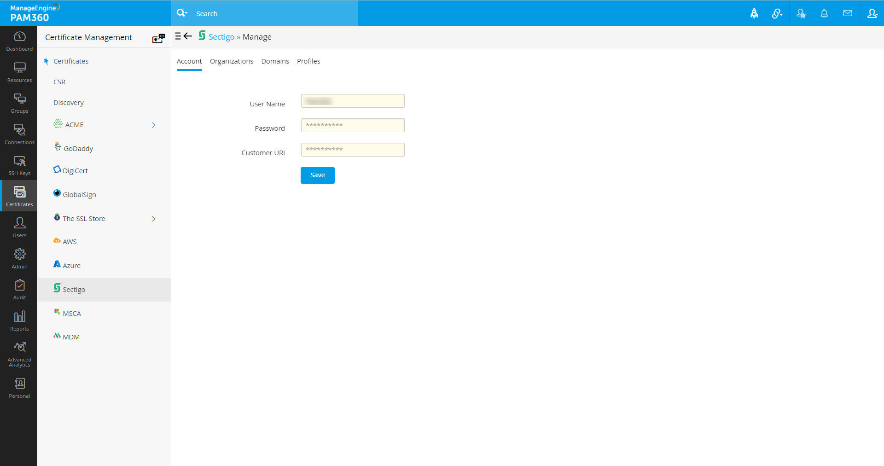Click the rocket icon in header
This screenshot has height=466, width=884.
[754, 13]
